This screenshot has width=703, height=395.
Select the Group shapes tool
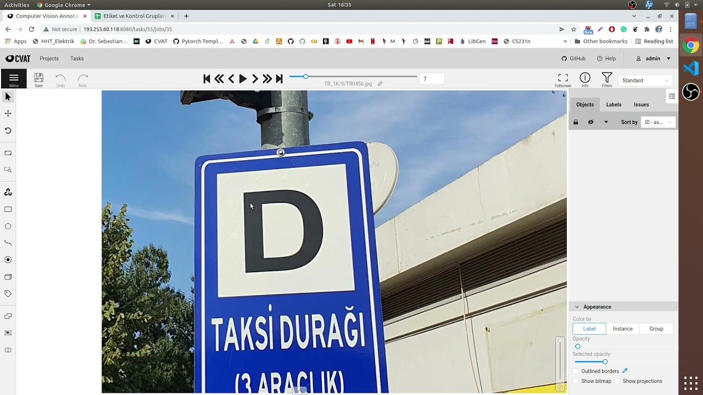click(x=8, y=333)
